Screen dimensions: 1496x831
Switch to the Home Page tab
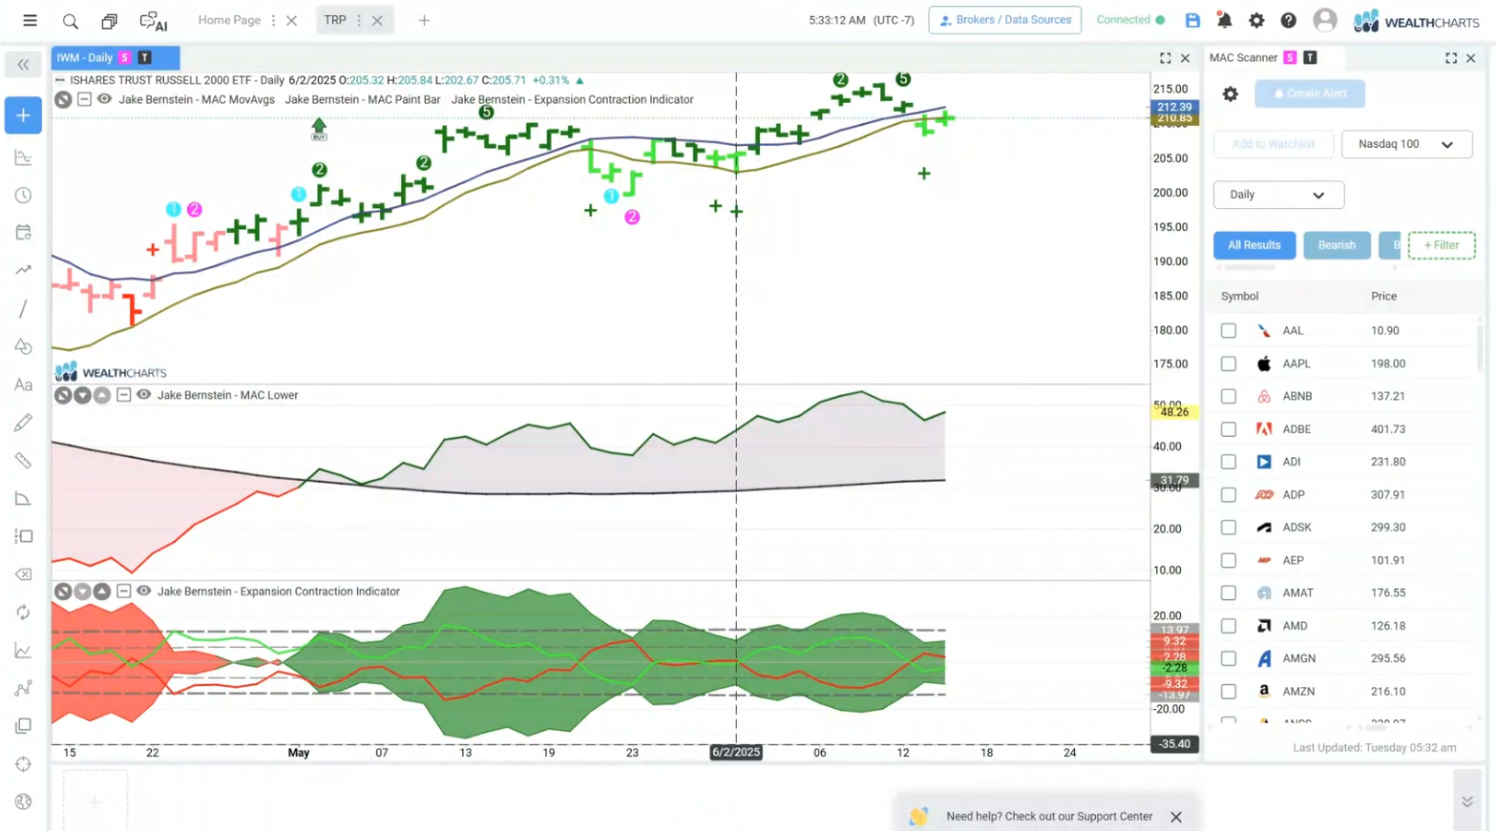229,20
